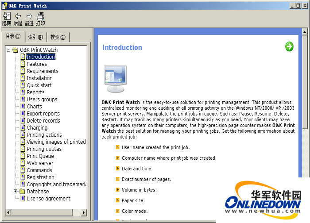Click the Hide (隐藏) toolbar icon
310x223 pixels.
tap(7, 16)
